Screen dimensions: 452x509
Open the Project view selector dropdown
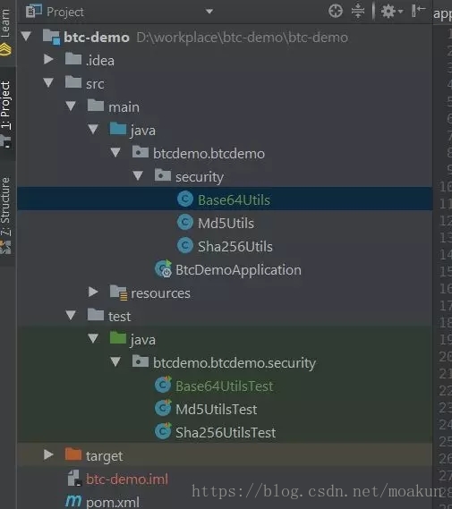(209, 12)
